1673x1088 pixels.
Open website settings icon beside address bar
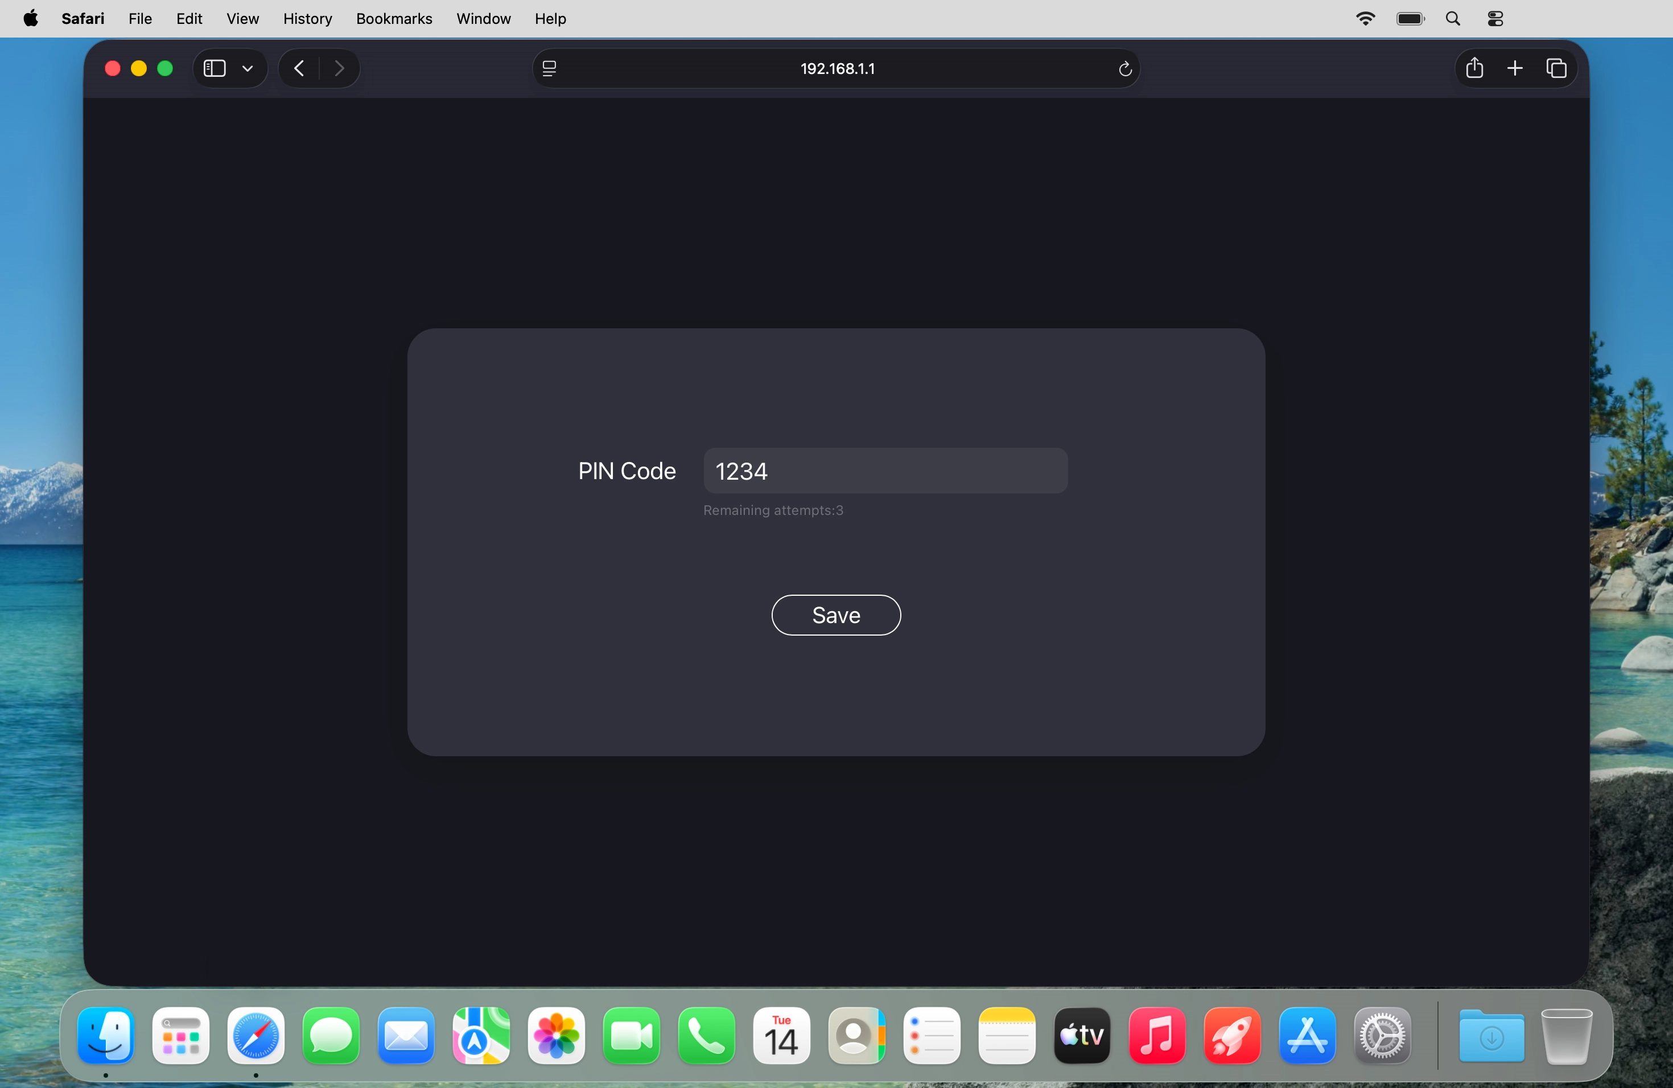pyautogui.click(x=550, y=68)
